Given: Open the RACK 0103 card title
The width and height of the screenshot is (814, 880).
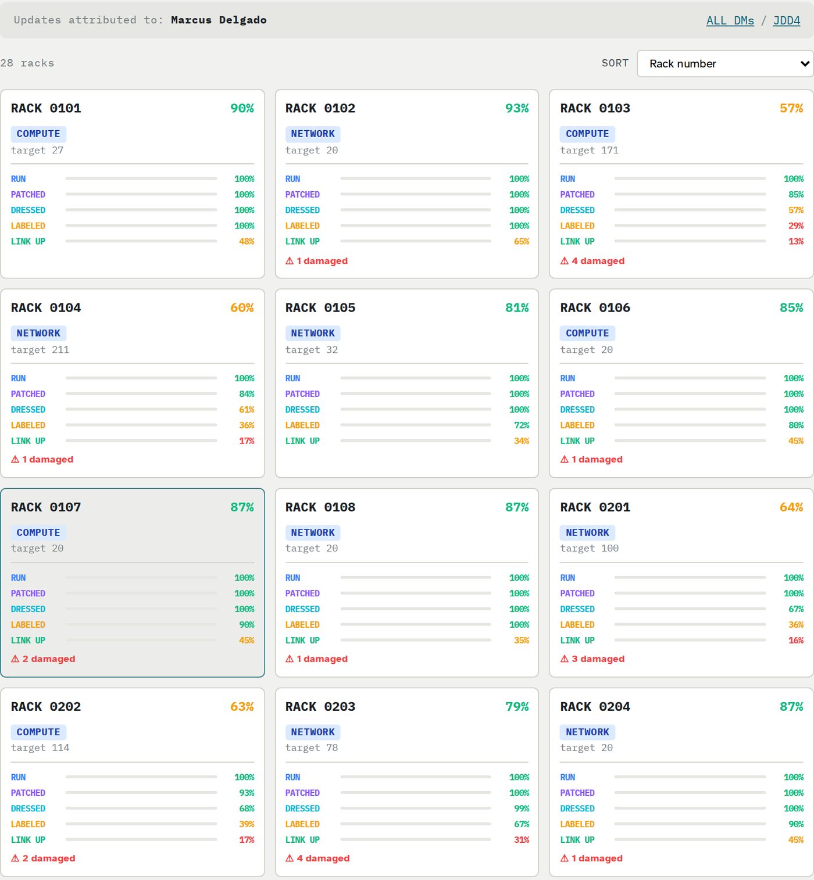Looking at the screenshot, I should point(595,108).
